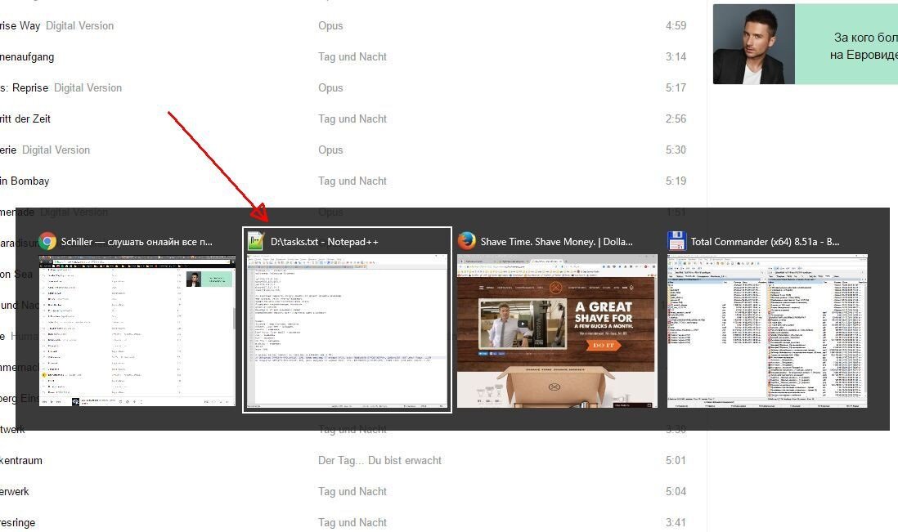Click the man's photo in the ad banner
This screenshot has height=532, width=898.
click(x=754, y=44)
